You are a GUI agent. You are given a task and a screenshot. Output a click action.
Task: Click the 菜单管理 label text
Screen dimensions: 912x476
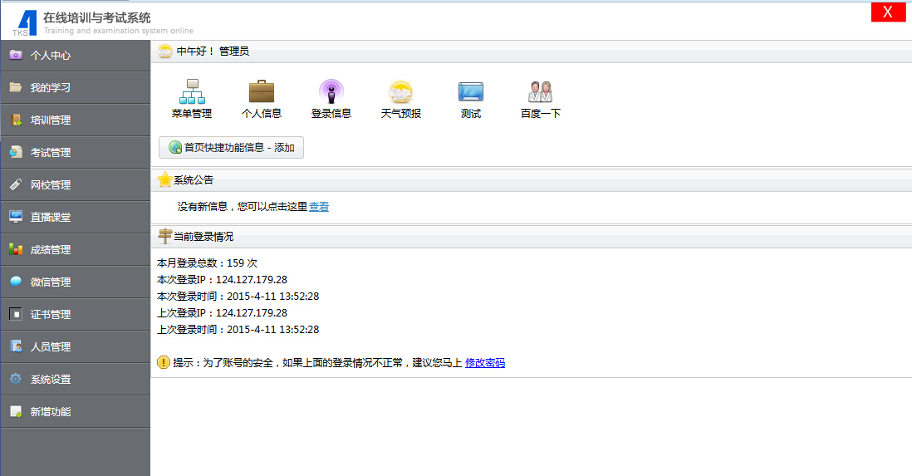pos(192,114)
